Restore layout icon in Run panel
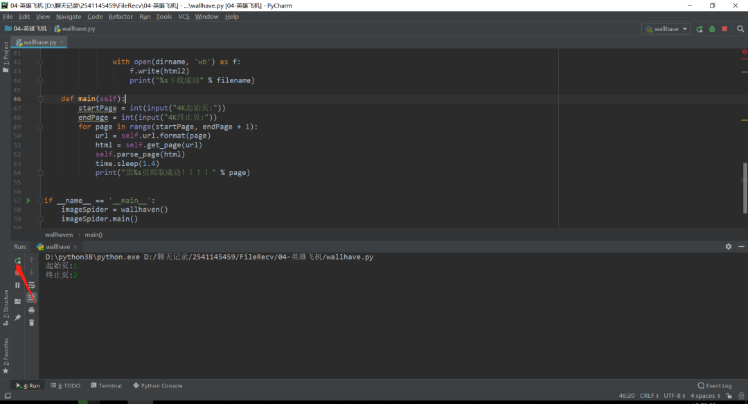 pos(17,301)
